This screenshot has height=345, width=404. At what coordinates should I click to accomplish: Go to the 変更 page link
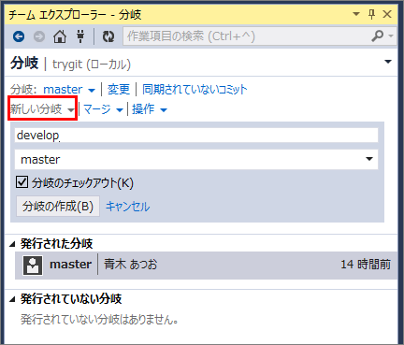119,90
